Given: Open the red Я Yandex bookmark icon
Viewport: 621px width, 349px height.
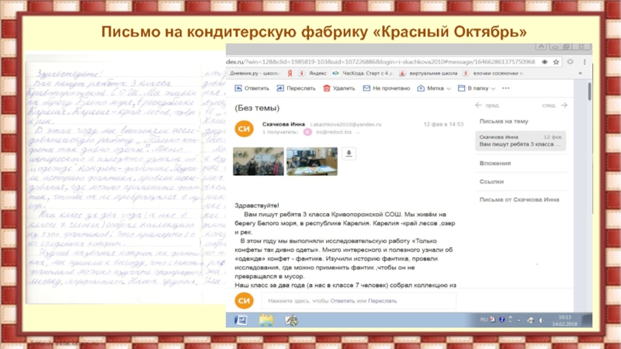Looking at the screenshot, I should coord(290,73).
